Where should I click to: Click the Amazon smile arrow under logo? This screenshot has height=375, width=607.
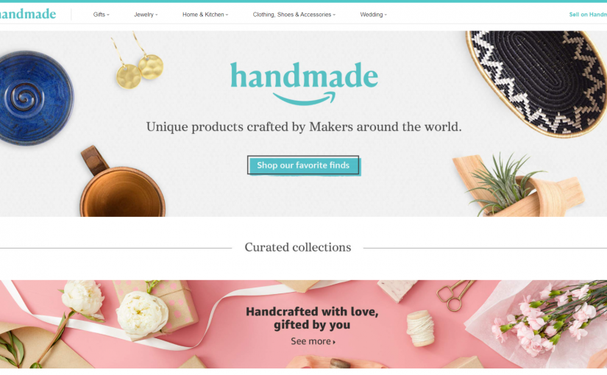click(x=305, y=99)
